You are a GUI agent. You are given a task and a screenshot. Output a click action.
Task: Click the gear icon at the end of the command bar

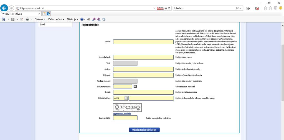[x=104, y=19]
